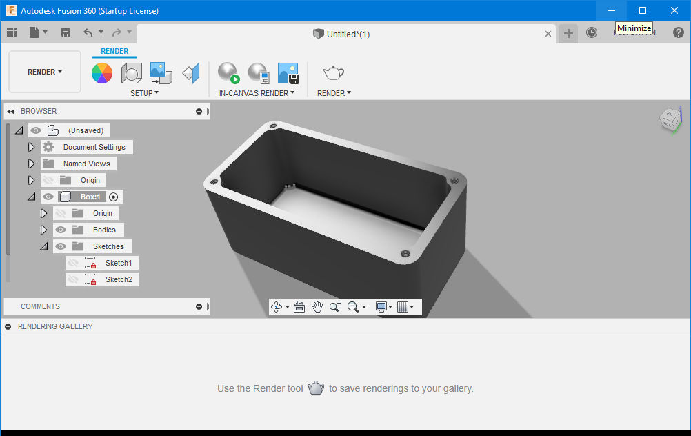Expand the top-level Origin node

pos(31,180)
